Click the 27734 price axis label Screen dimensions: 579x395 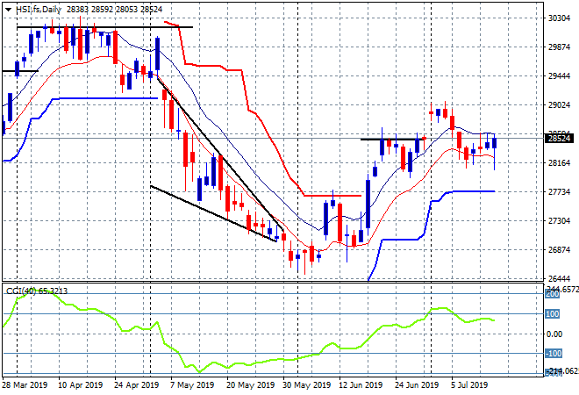[x=559, y=191]
